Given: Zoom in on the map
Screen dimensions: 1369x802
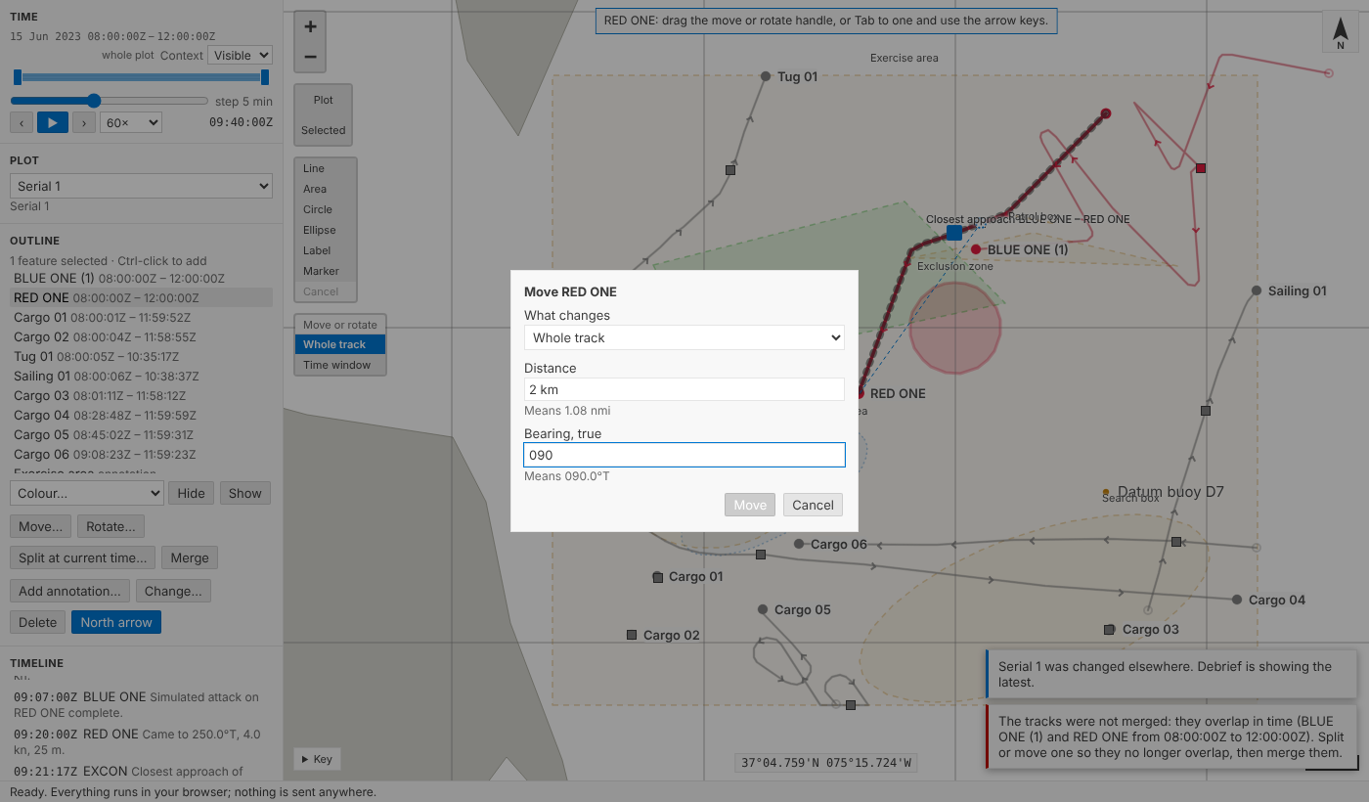Looking at the screenshot, I should 310,27.
